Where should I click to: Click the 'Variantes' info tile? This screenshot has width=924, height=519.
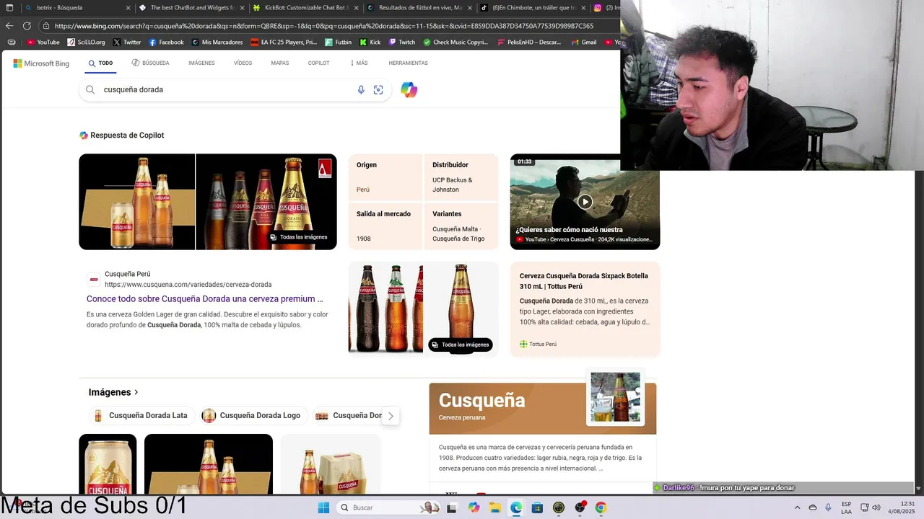462,226
